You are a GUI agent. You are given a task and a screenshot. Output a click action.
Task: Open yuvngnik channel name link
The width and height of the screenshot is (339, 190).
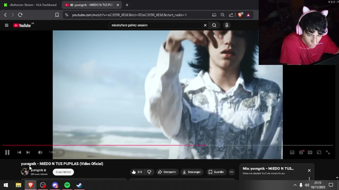[x=37, y=170]
